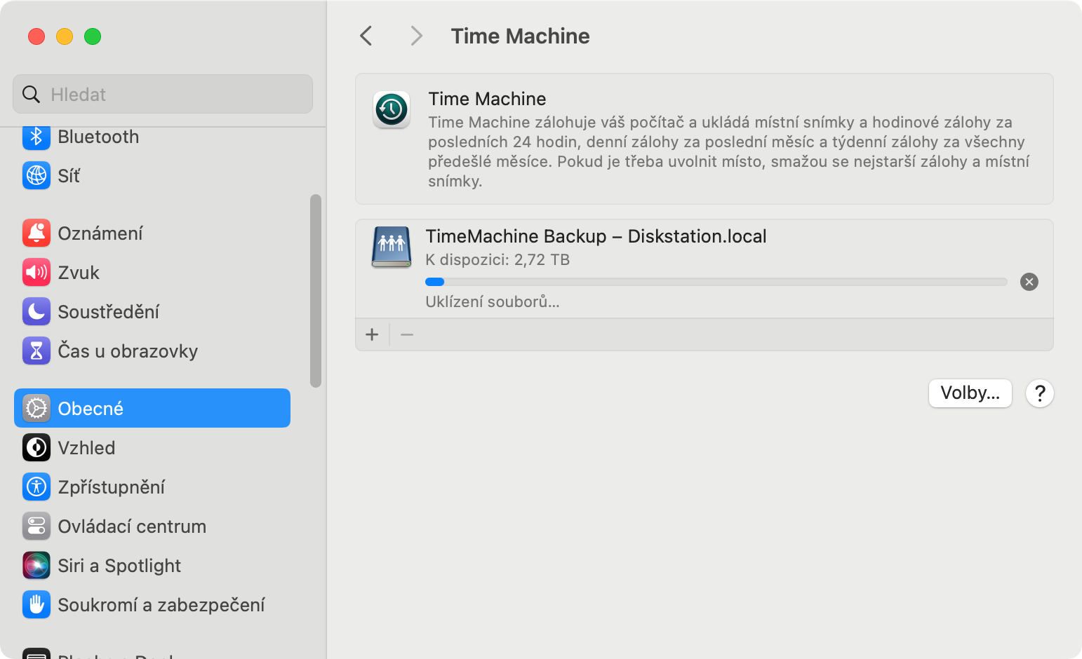Click the Time Machine window title
The image size is (1082, 659).
pos(520,36)
